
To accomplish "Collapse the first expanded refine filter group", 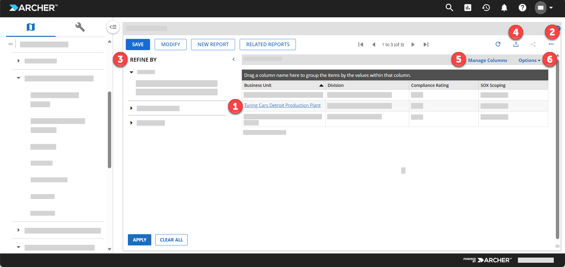I will click(132, 72).
